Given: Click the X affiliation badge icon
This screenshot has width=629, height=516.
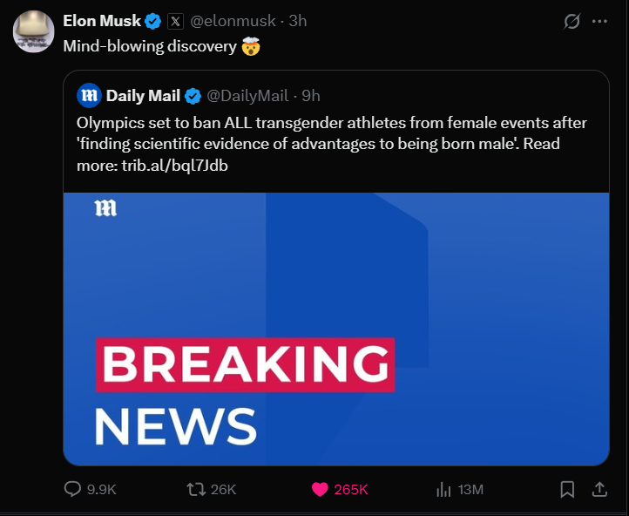Looking at the screenshot, I should [x=174, y=21].
